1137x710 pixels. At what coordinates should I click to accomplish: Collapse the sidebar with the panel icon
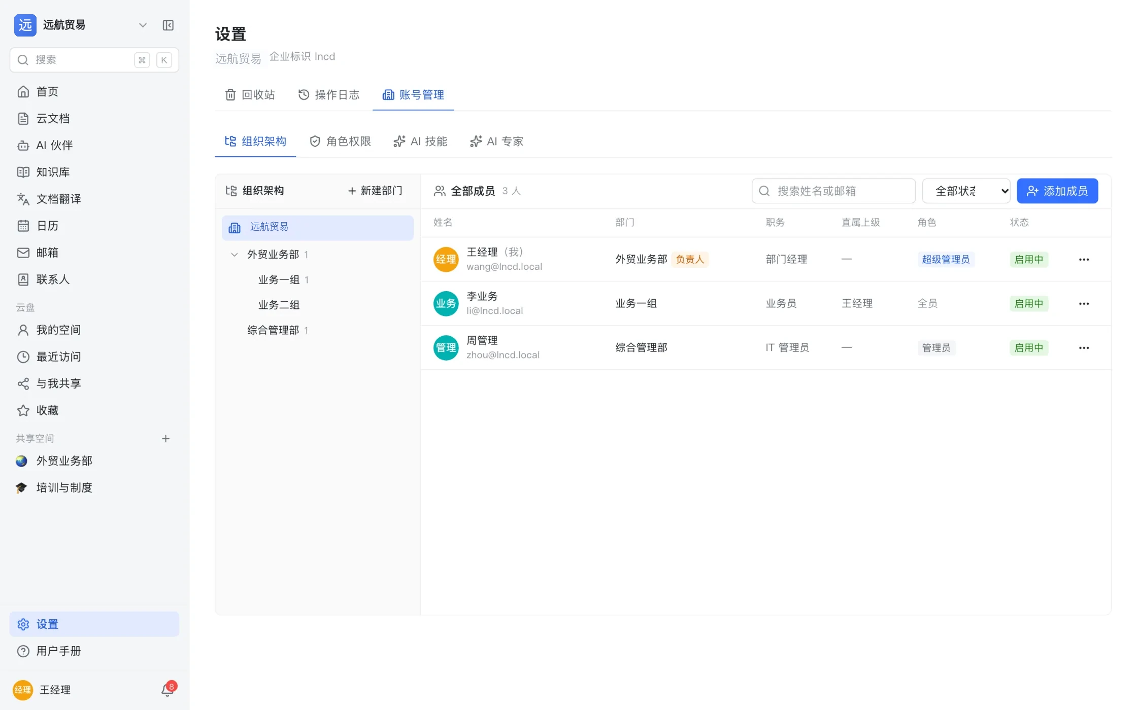click(168, 25)
